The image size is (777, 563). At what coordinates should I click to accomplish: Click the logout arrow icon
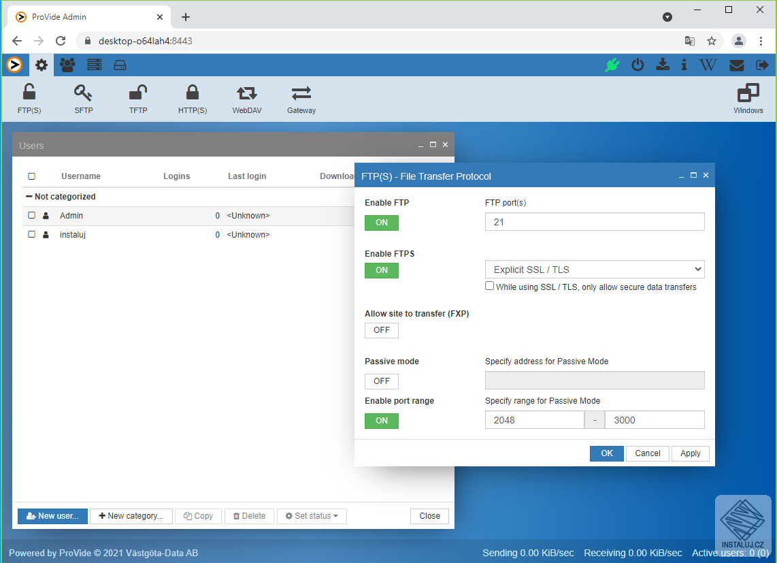[x=762, y=65]
